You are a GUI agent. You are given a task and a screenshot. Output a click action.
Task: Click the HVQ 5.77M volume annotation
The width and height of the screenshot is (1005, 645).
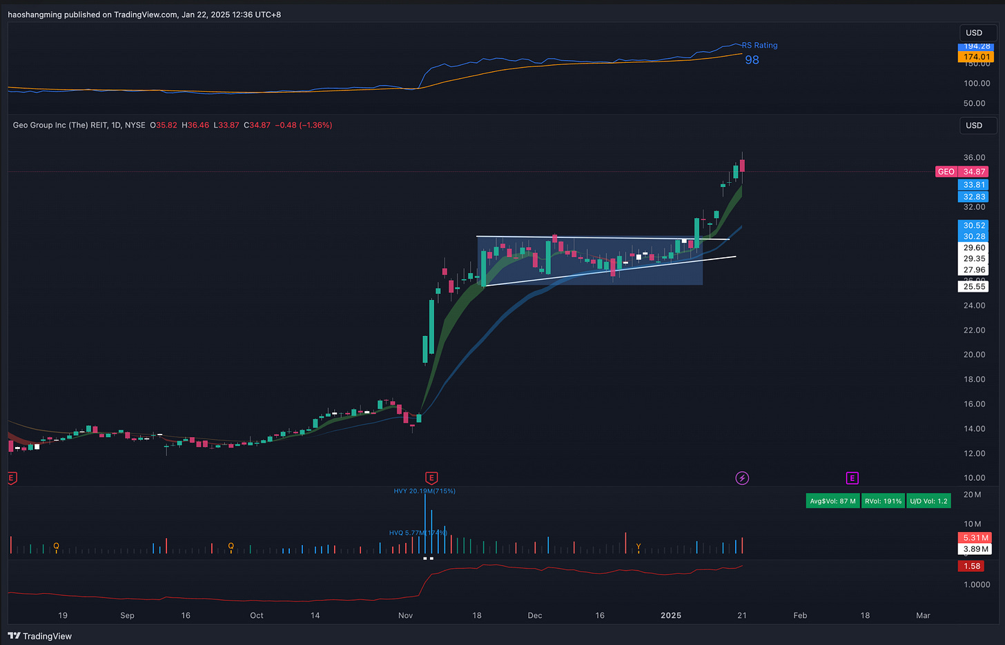pyautogui.click(x=418, y=533)
